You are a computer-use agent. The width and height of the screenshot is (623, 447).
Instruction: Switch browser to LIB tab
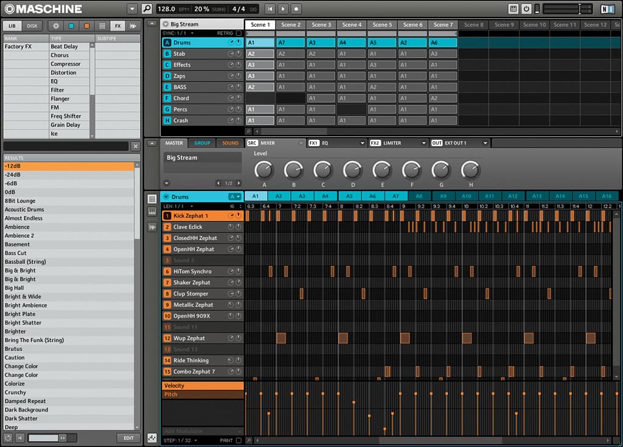click(x=12, y=26)
